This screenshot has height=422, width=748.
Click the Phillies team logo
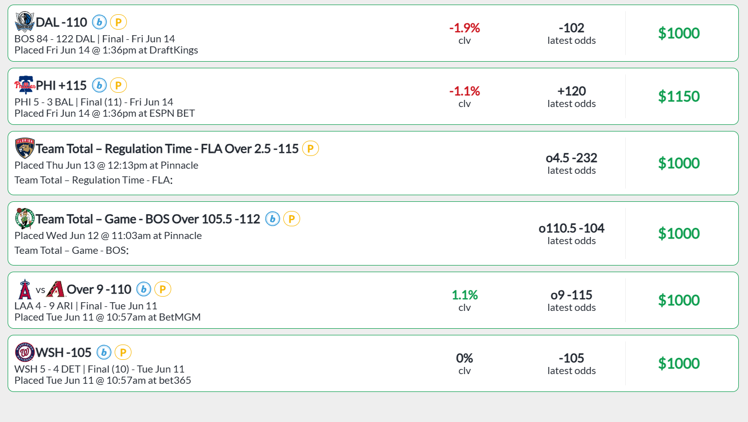pyautogui.click(x=24, y=85)
